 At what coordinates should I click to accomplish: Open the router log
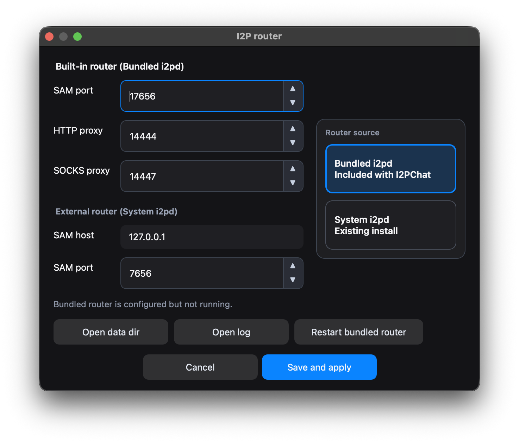[231, 332]
